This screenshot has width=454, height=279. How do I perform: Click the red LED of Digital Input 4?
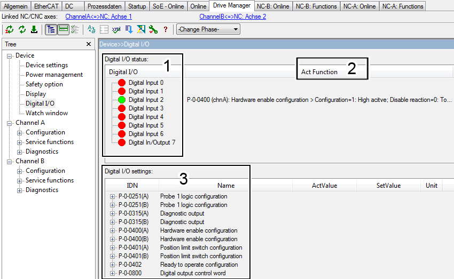[122, 117]
